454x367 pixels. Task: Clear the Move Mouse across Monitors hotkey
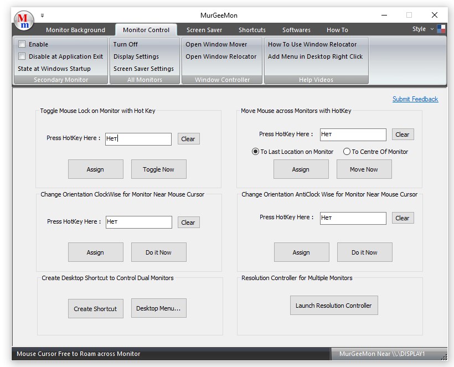[403, 135]
